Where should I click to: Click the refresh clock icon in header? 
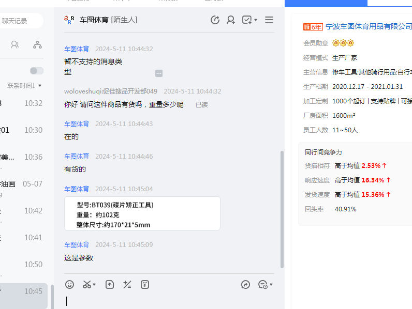coord(215,20)
